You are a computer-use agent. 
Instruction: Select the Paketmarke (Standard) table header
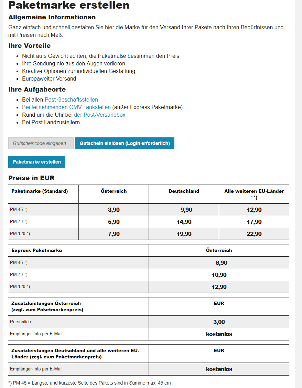coord(40,191)
